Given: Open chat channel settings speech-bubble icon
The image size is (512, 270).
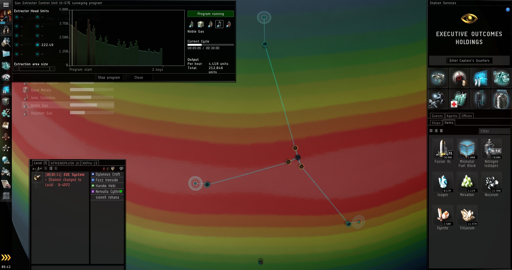Looking at the screenshot, I should click(x=121, y=168).
